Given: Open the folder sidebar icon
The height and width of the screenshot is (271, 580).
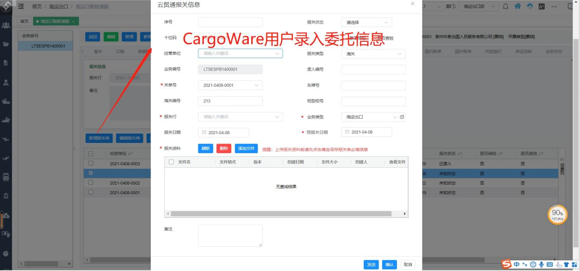Looking at the screenshot, I should pyautogui.click(x=6, y=44).
